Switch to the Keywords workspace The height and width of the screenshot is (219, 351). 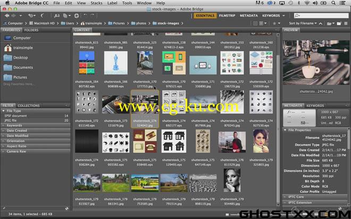[271, 15]
